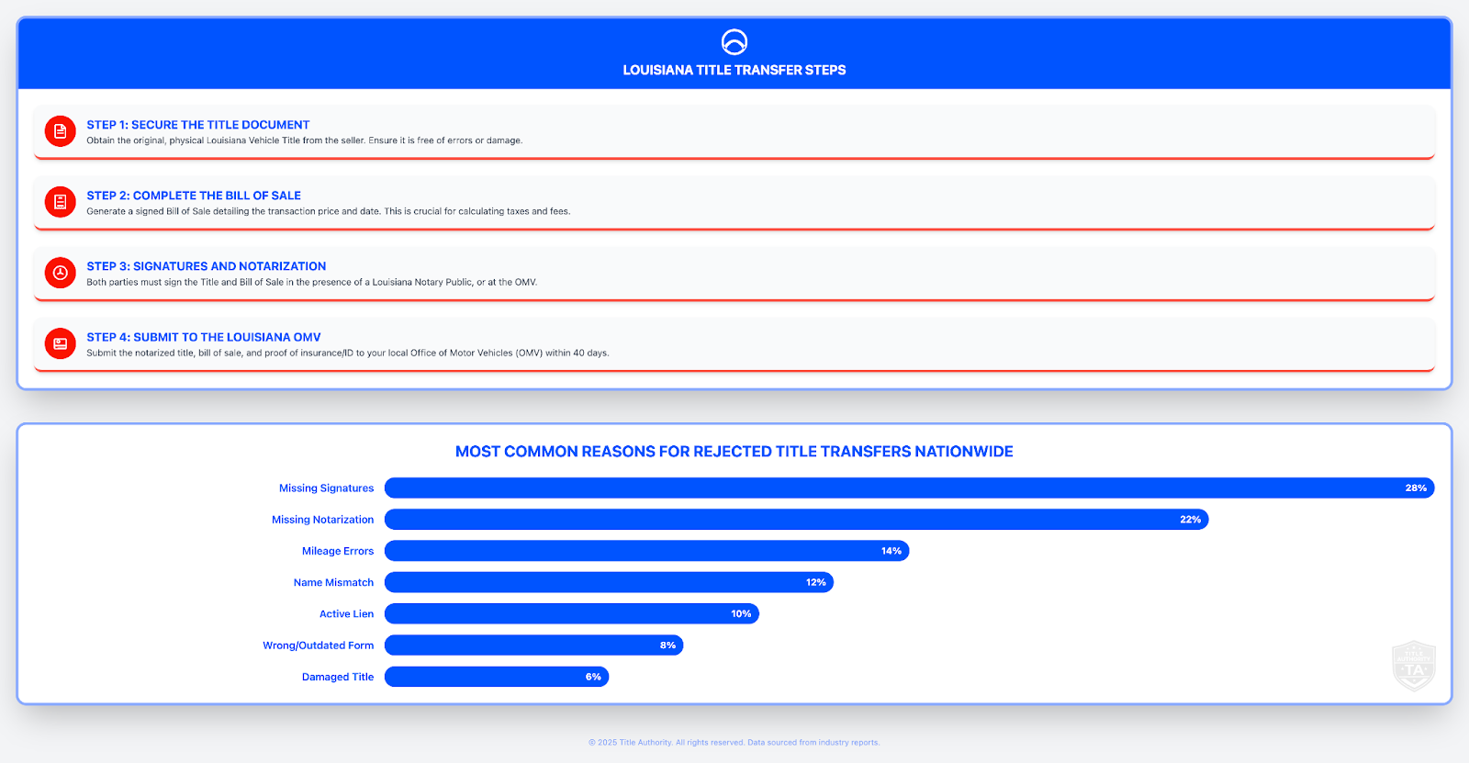Click the 8% Wrong/Outdated Form bar
Viewport: 1469px width, 763px height.
(x=534, y=645)
